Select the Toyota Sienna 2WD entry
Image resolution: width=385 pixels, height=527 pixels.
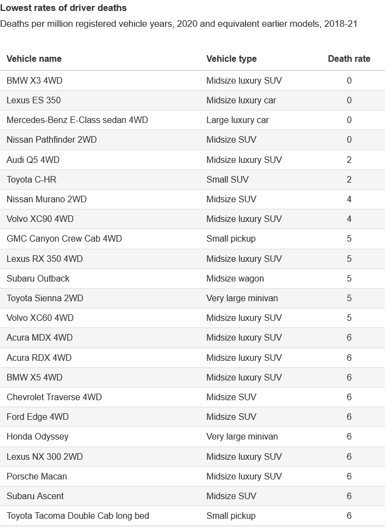[45, 298]
